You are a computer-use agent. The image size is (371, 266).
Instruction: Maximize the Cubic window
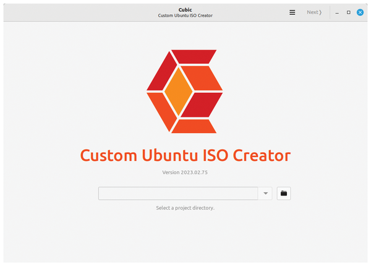click(349, 12)
